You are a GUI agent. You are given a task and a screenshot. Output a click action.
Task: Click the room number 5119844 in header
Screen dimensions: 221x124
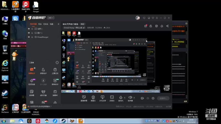coord(99,28)
